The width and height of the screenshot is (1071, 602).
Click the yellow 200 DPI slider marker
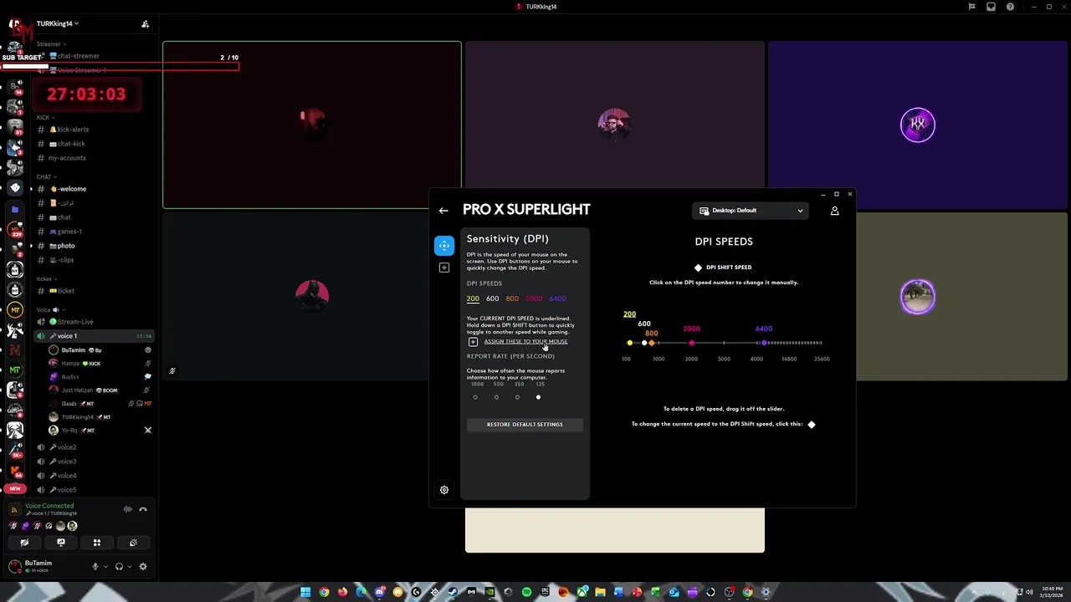pyautogui.click(x=629, y=343)
